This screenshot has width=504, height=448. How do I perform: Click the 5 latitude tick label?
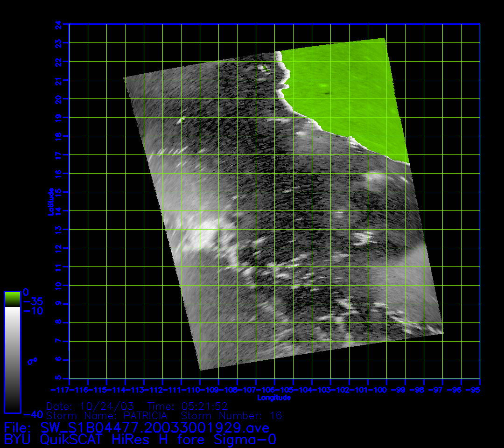coord(58,378)
